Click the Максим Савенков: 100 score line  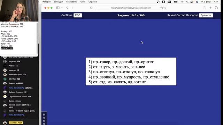point(12,26)
